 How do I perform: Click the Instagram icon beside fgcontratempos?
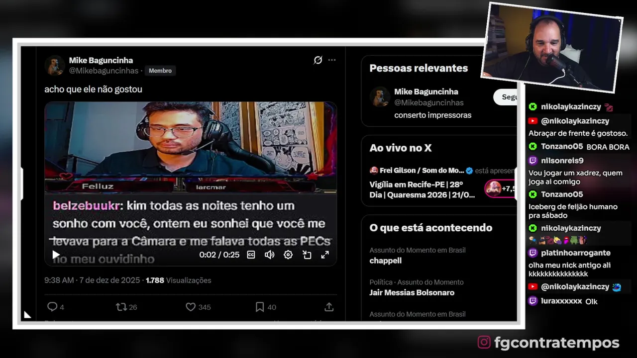tap(484, 343)
